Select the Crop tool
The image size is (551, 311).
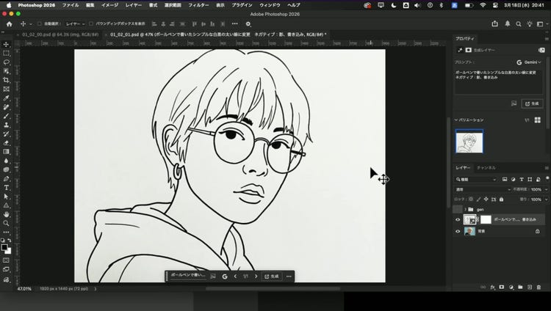(x=6, y=80)
